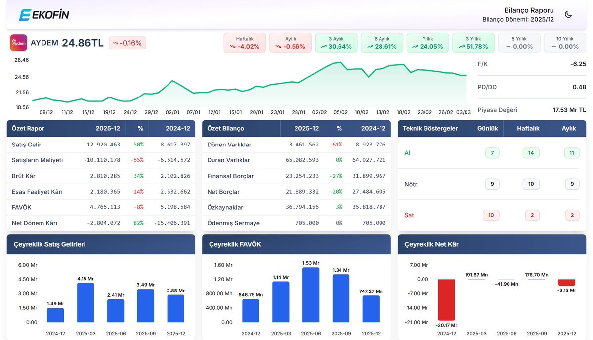Click the Net Dönem Kârı row label
The height and width of the screenshot is (340, 593).
tap(35, 223)
